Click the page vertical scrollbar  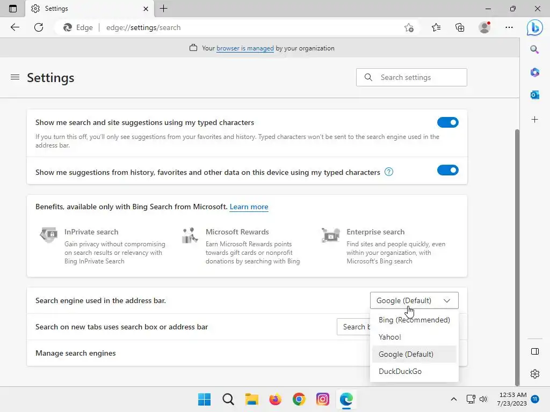point(517,257)
